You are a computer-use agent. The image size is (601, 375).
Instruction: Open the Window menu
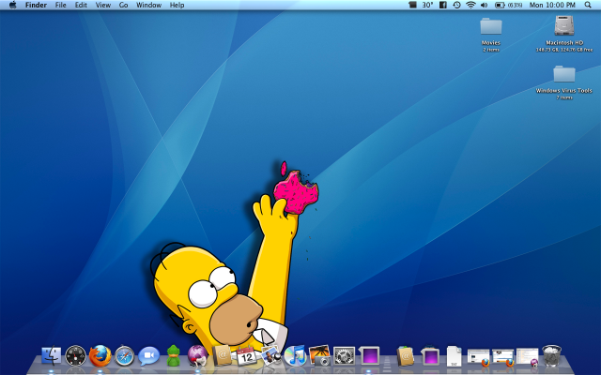(x=148, y=5)
